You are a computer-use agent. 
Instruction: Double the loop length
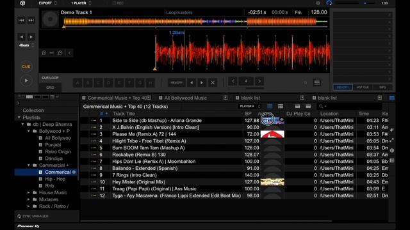coord(259,81)
